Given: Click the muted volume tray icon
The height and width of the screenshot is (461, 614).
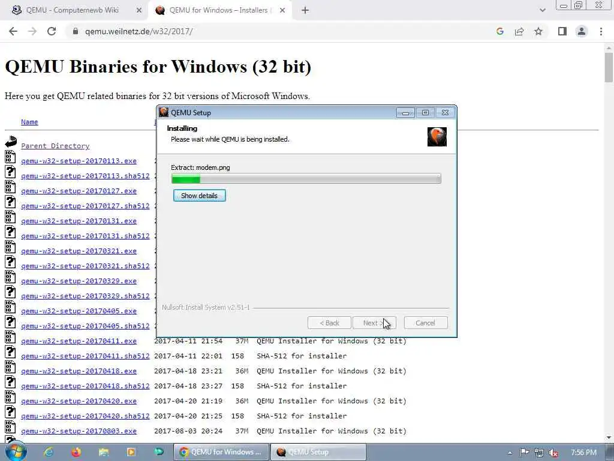Looking at the screenshot, I should pyautogui.click(x=553, y=453).
